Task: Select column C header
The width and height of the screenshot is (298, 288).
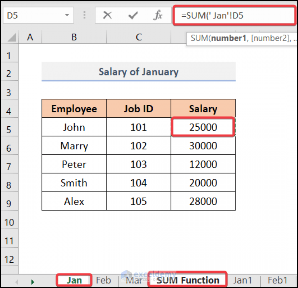Action: click(x=139, y=37)
